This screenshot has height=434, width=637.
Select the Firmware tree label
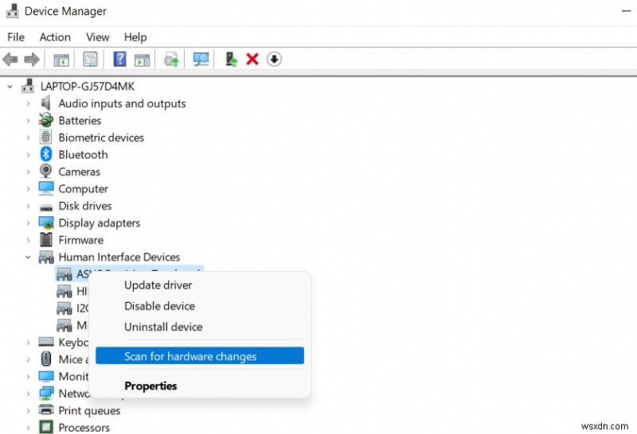click(x=81, y=240)
